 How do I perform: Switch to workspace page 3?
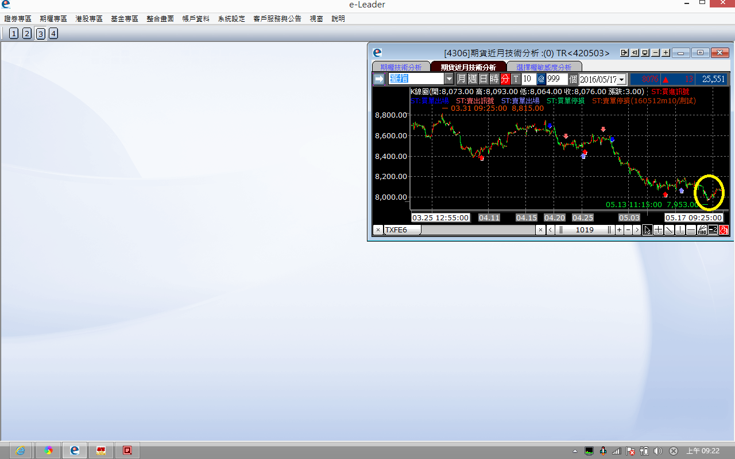pyautogui.click(x=40, y=33)
